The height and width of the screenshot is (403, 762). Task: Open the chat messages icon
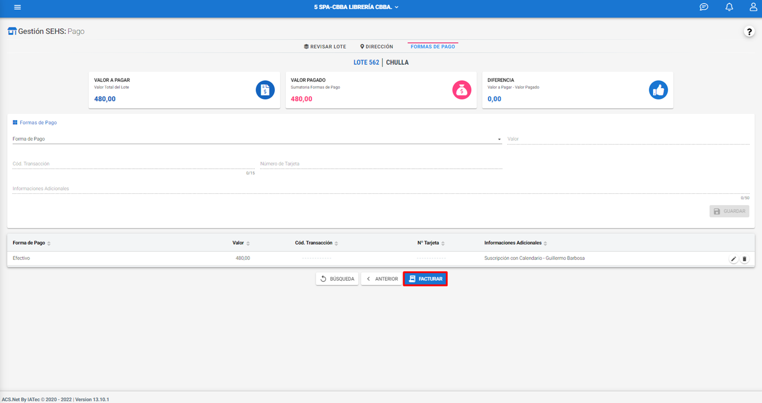click(x=704, y=7)
